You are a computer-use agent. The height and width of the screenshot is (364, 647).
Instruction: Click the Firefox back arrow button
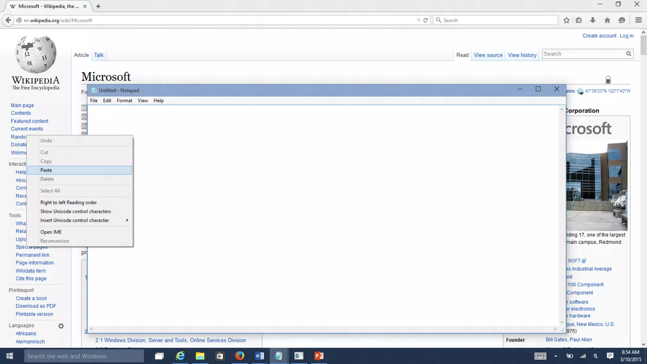pyautogui.click(x=8, y=20)
